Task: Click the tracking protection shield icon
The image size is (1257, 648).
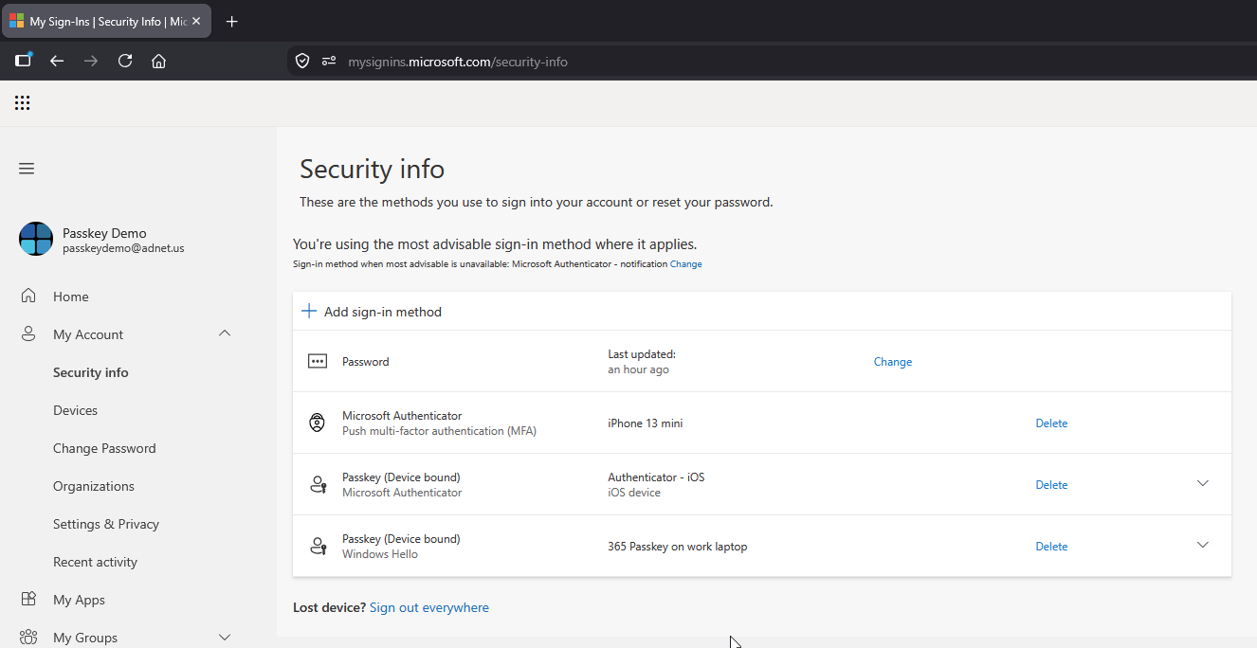Action: (x=302, y=61)
